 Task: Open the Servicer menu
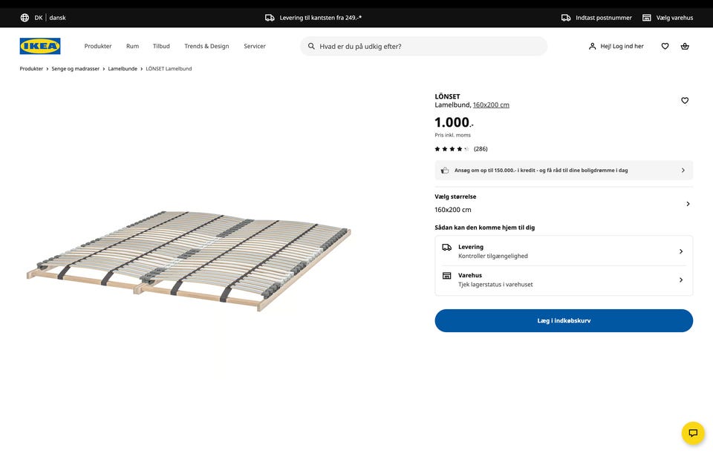point(255,46)
